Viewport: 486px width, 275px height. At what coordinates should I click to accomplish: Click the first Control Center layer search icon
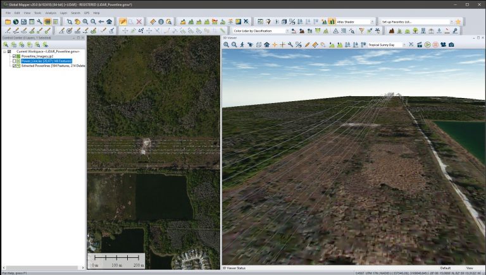6,45
